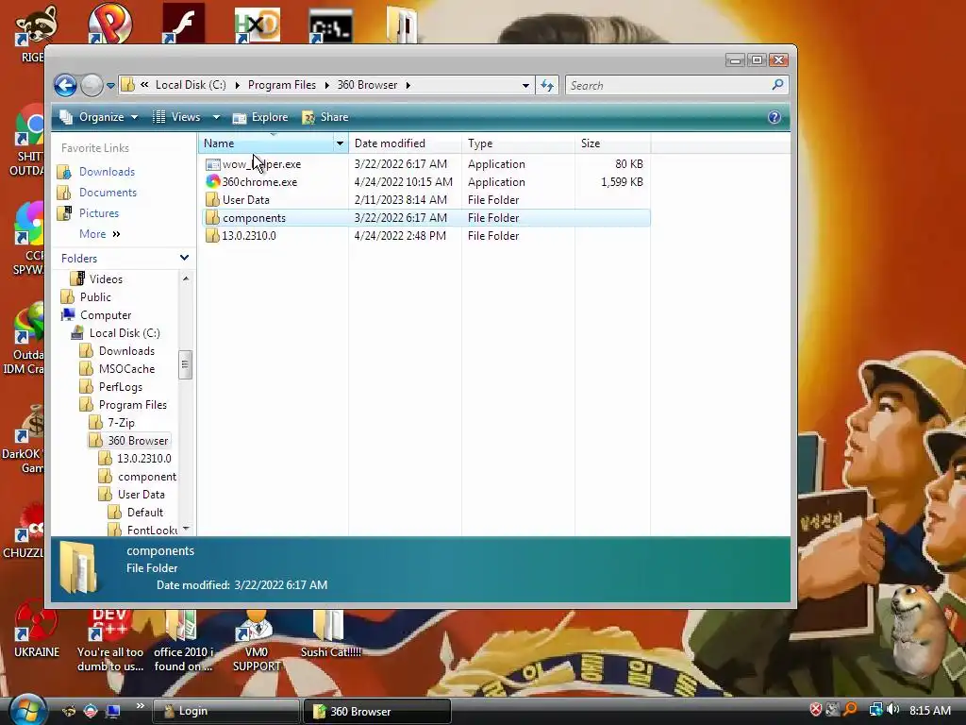Open the Views menu
Image resolution: width=966 pixels, height=725 pixels.
[176, 117]
